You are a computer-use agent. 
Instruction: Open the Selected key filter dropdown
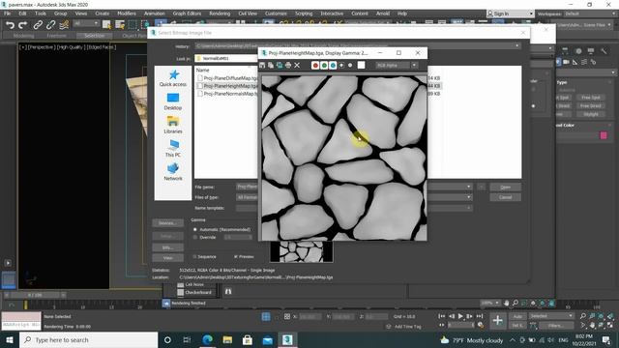click(551, 316)
